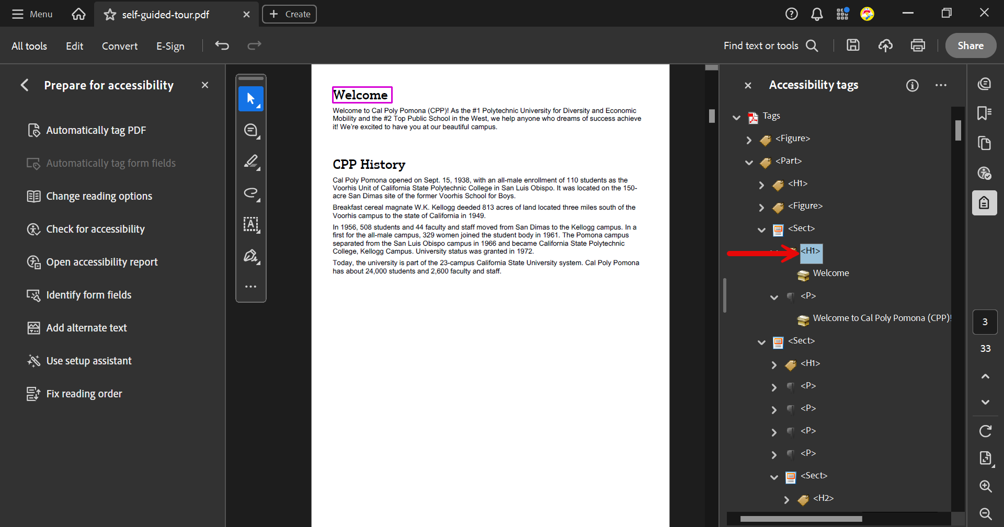Choose the freehand draw loop tool

pos(250,193)
